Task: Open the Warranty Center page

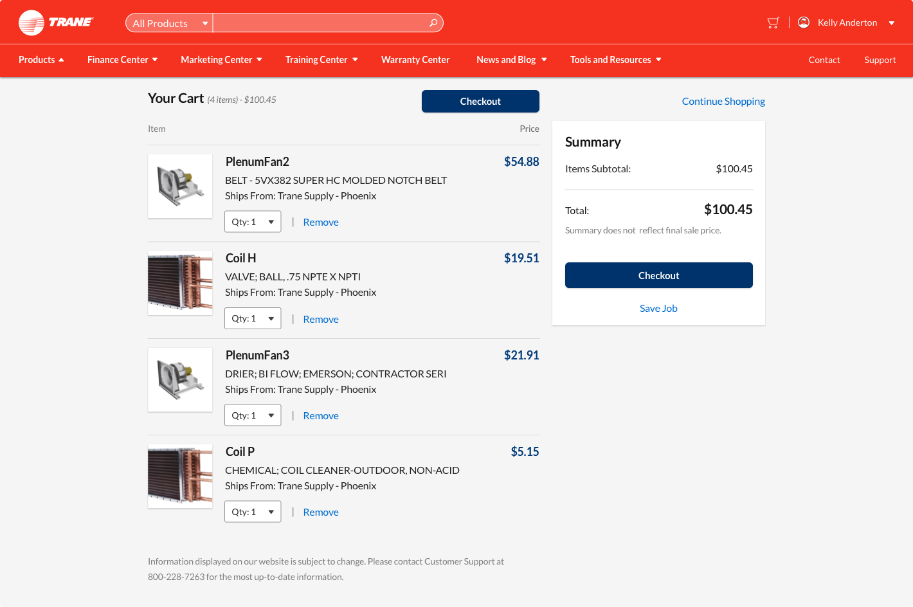Action: [415, 60]
